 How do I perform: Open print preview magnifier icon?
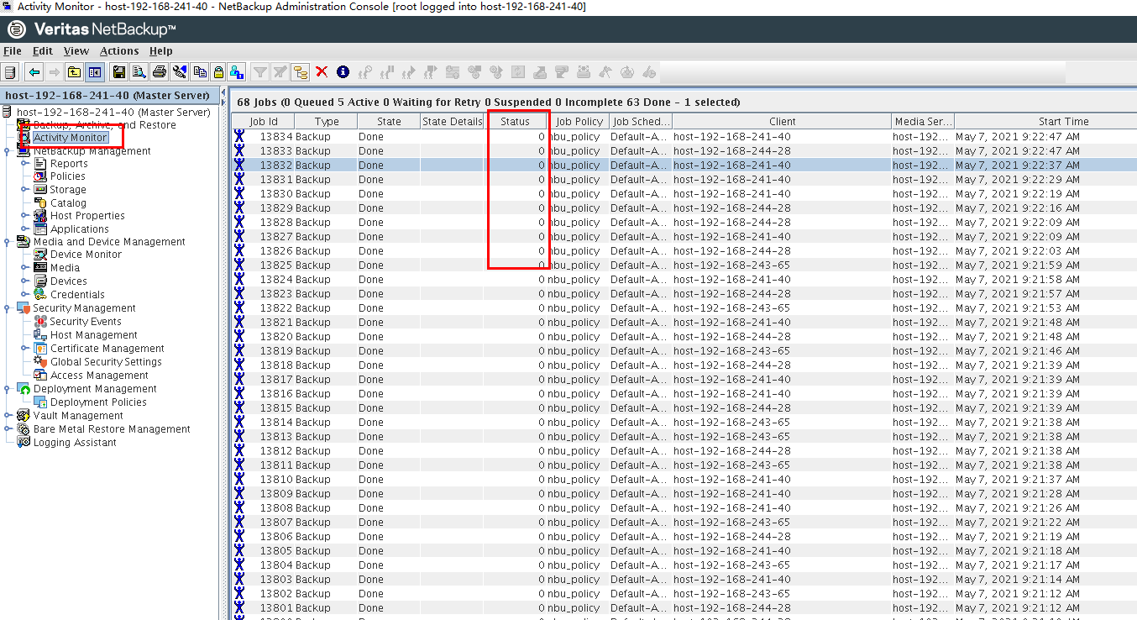[x=139, y=72]
